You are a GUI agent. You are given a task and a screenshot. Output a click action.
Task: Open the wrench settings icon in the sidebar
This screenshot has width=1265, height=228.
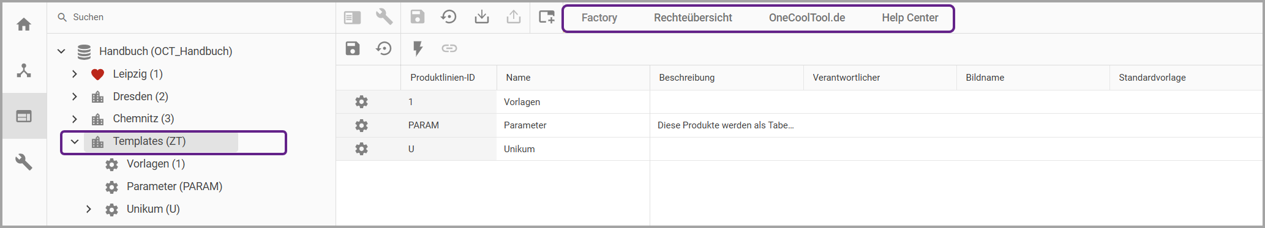[x=24, y=162]
